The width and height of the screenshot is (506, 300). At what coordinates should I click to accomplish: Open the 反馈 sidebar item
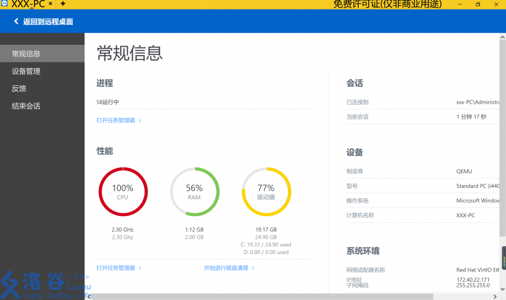click(19, 88)
